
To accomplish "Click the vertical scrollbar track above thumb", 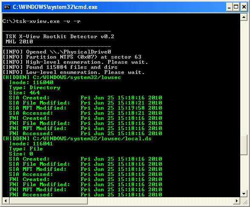I will point(244,78).
